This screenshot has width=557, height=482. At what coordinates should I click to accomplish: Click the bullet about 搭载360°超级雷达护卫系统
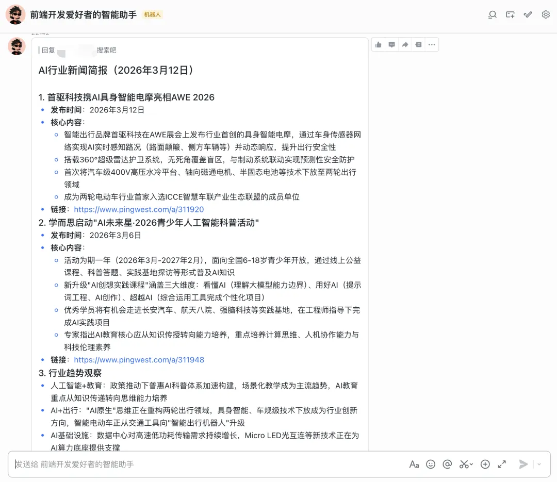[x=209, y=160]
